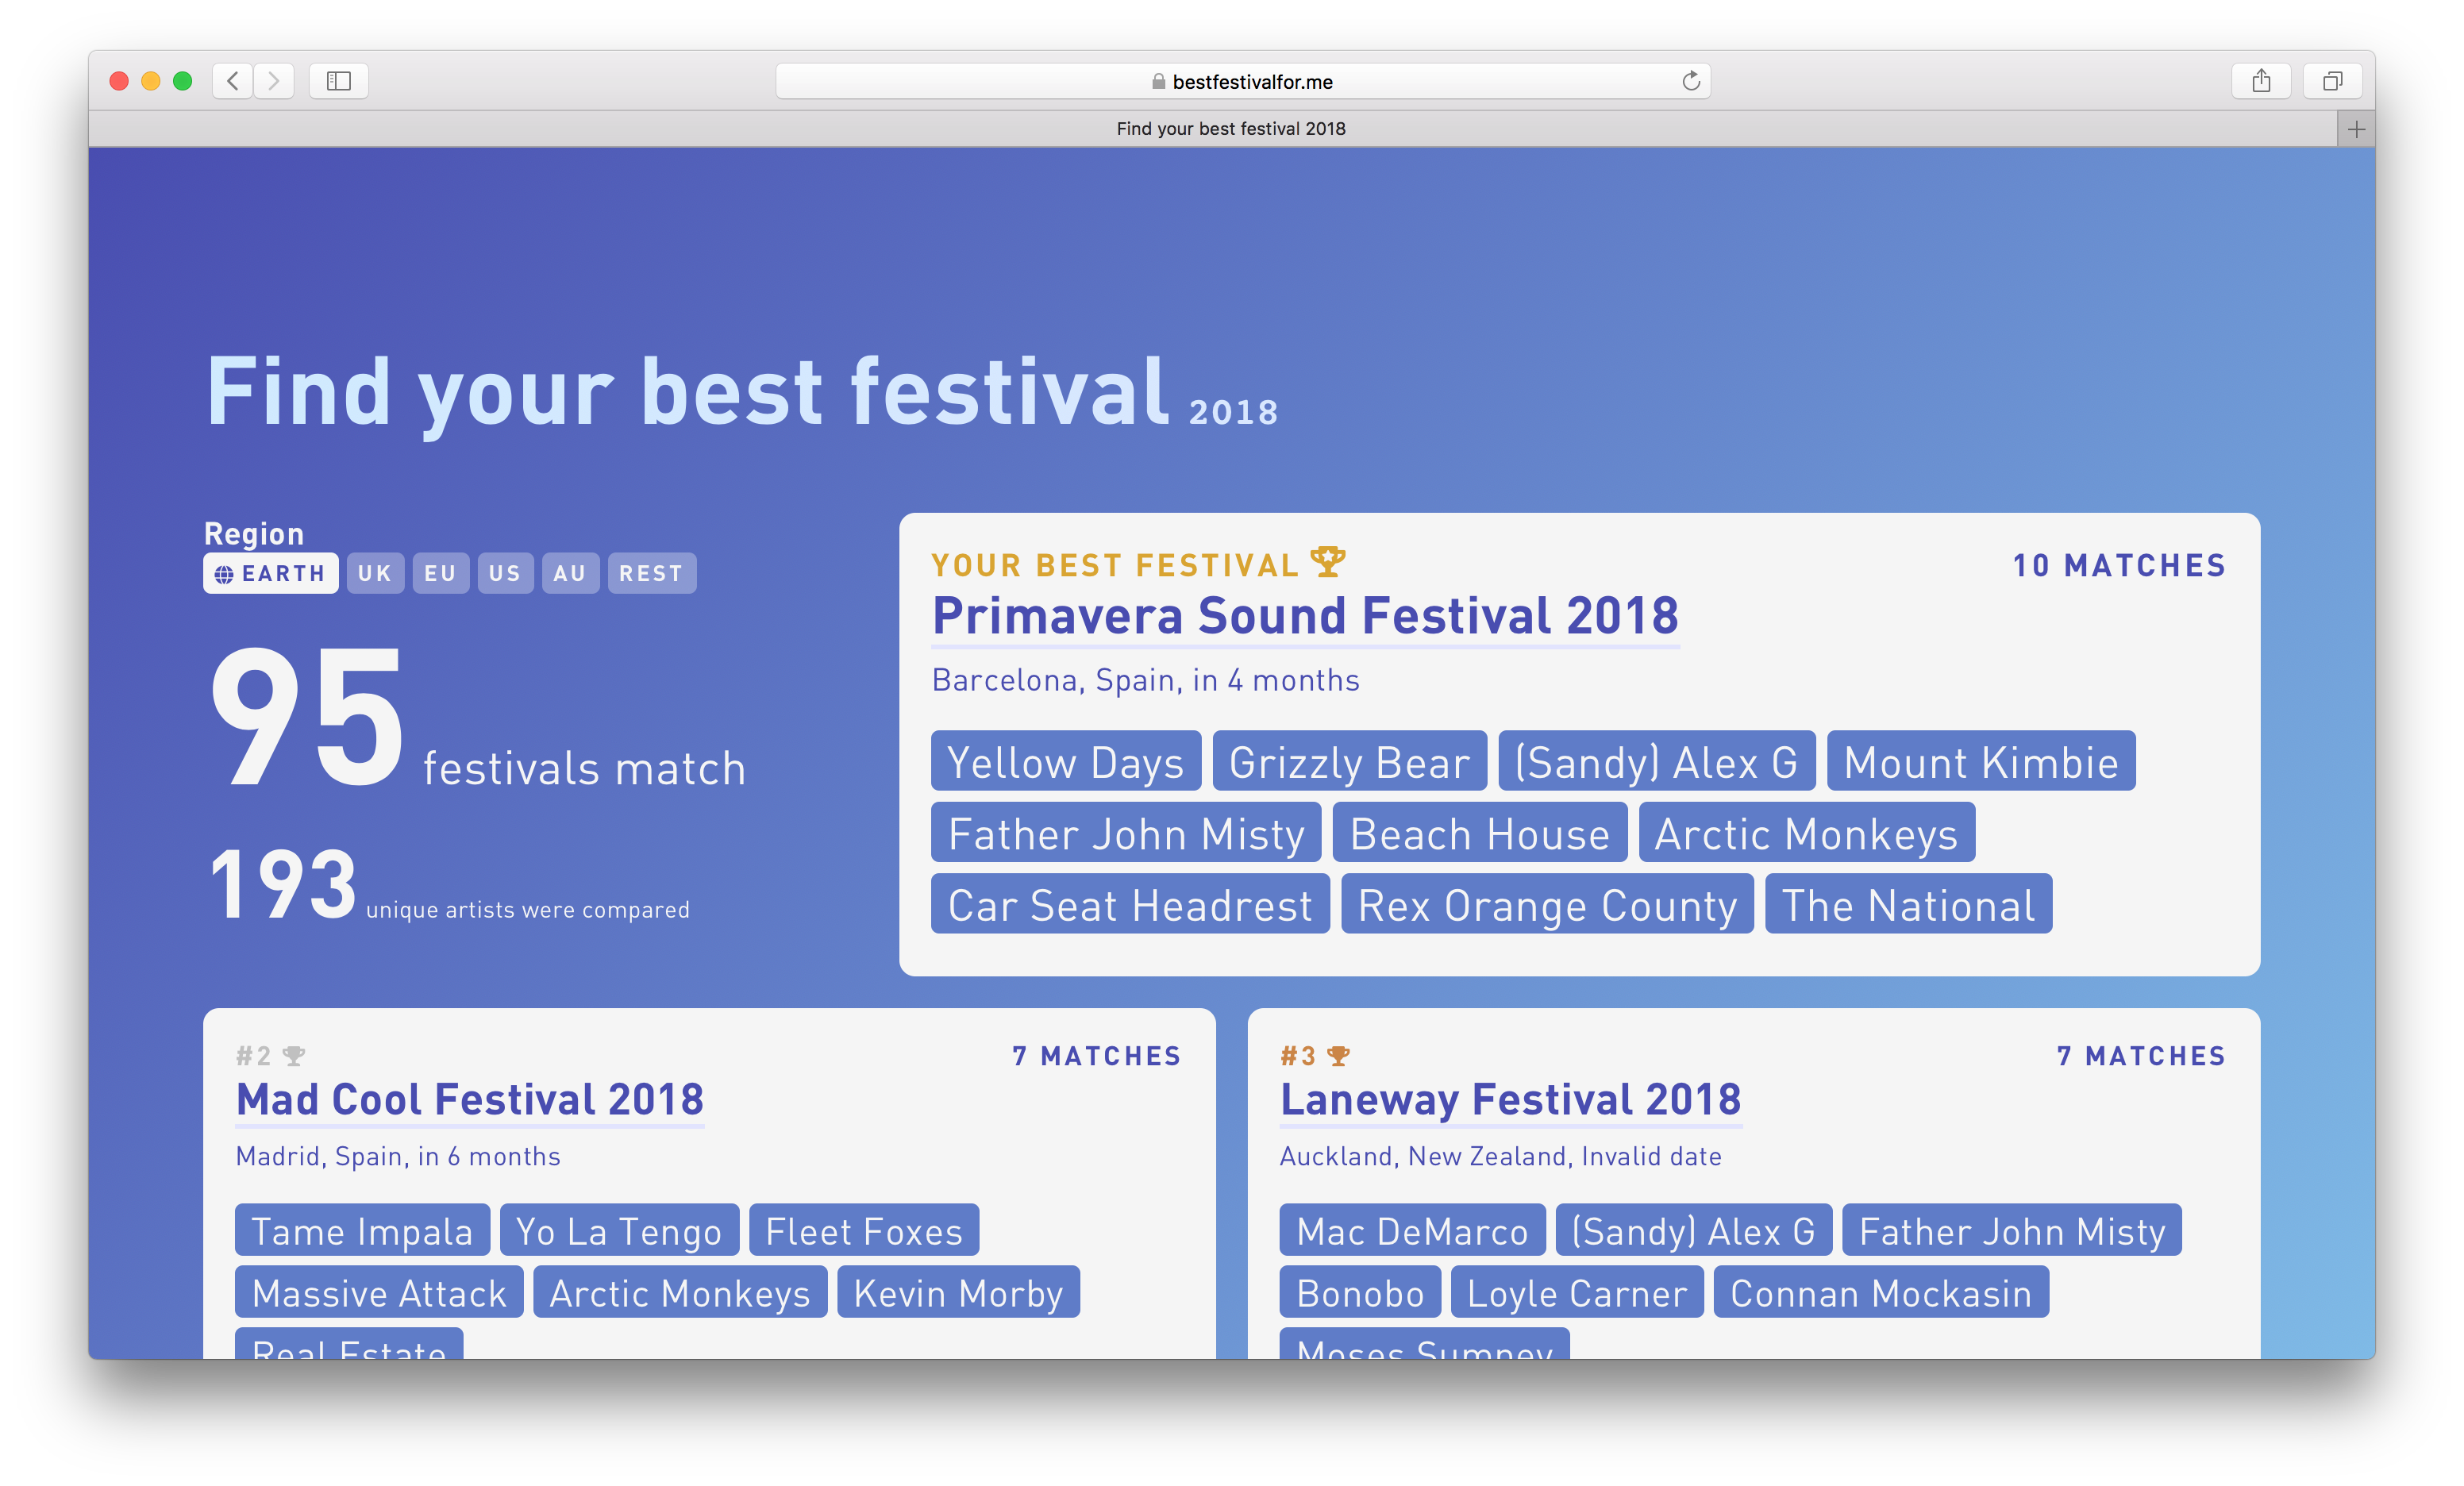Screen dimensions: 2464x1486
Task: Toggle the Safari sidebar button
Action: pos(339,81)
